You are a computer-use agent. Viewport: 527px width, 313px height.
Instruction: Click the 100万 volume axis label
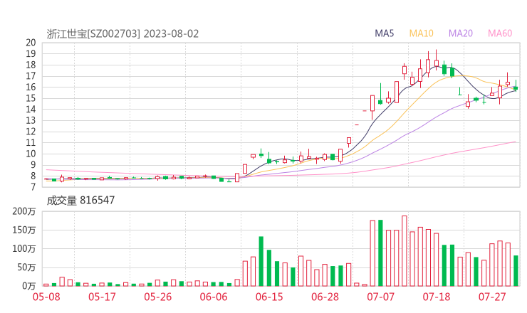[24, 249]
